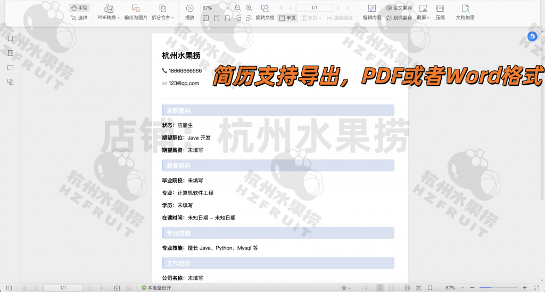The image size is (545, 292).
Task: Click 输出为图片 export-as-image tool
Action: click(x=136, y=12)
